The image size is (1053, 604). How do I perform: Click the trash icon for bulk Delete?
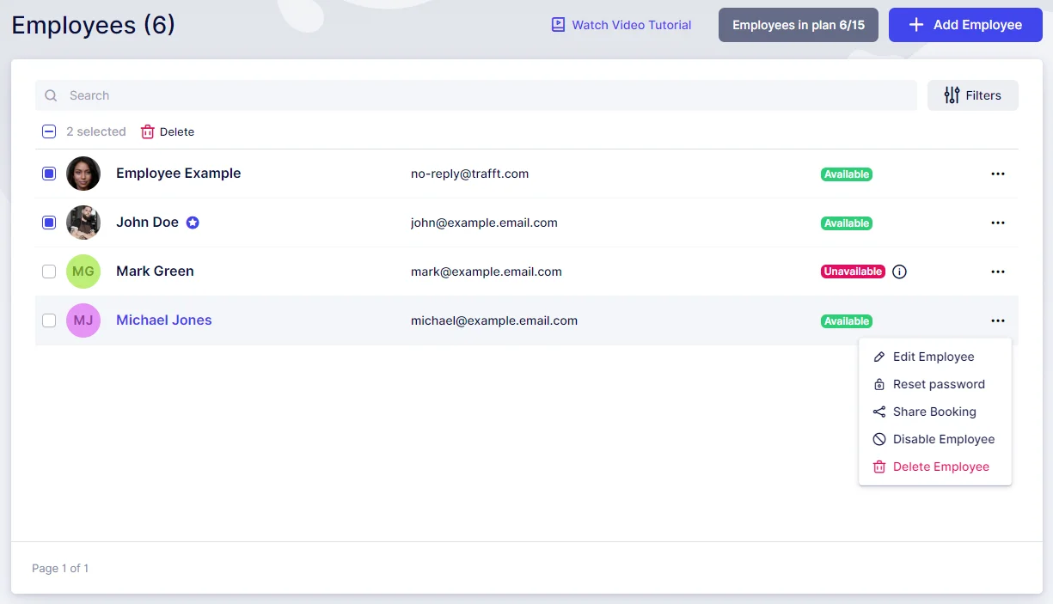[148, 131]
